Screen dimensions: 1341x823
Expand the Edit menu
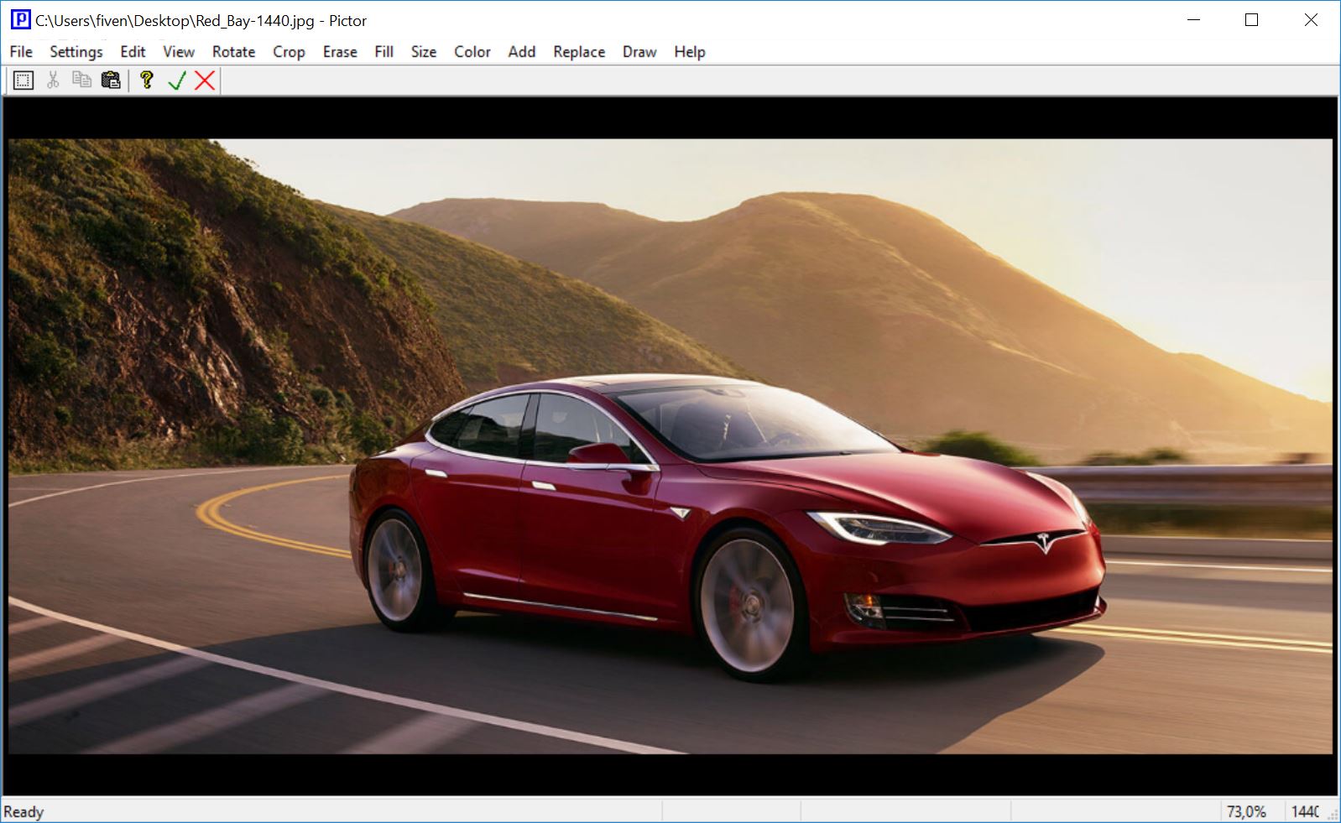(133, 52)
